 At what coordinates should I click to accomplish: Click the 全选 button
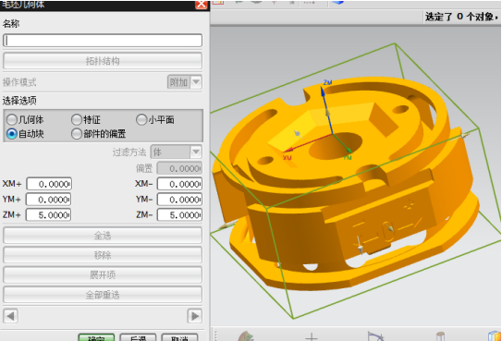tap(103, 236)
